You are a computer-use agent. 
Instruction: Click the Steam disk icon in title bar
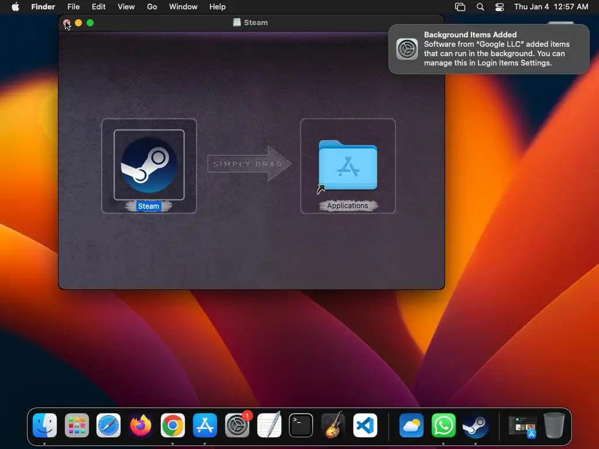237,23
